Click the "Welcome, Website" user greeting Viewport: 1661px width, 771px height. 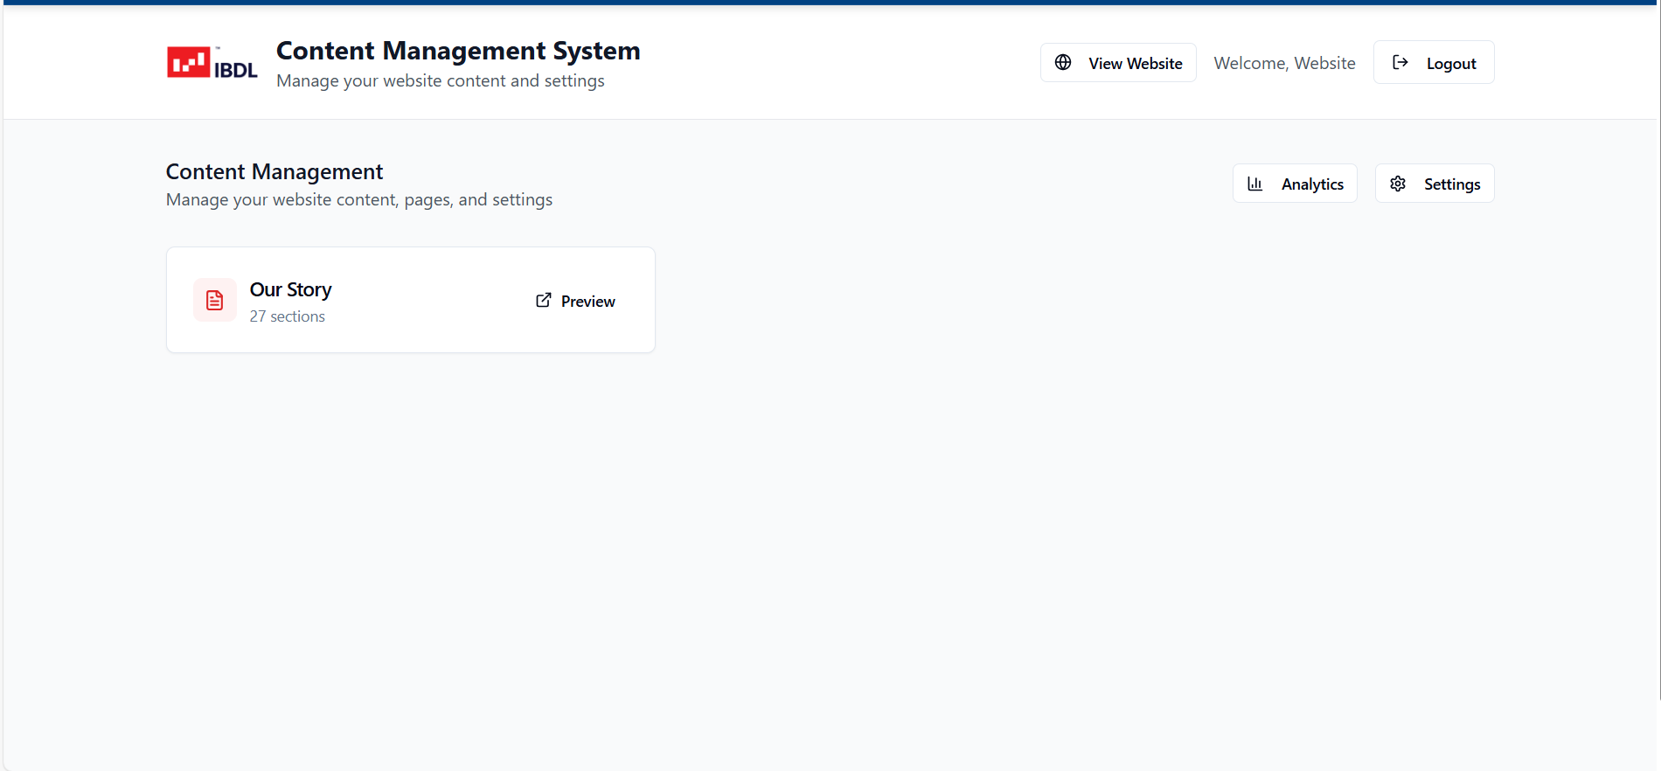coord(1284,63)
